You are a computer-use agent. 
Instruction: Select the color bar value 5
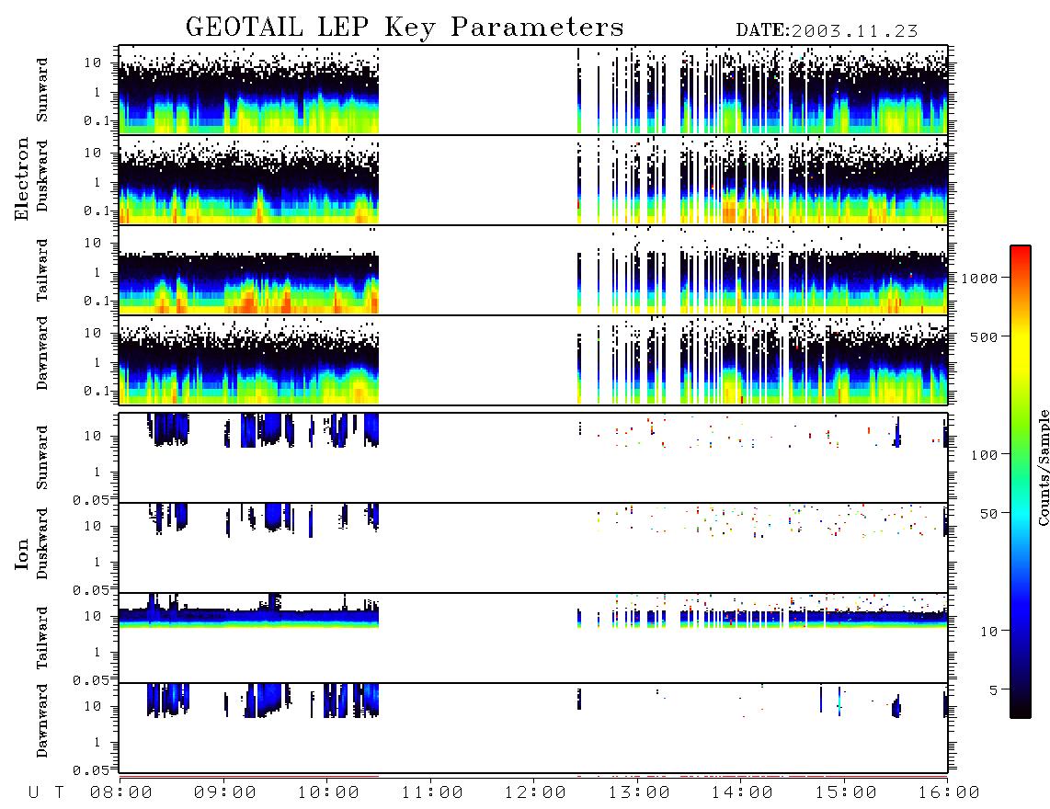[994, 690]
